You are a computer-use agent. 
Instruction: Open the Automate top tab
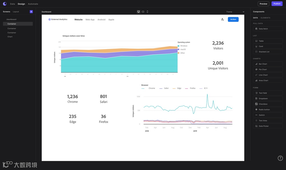coord(33,4)
